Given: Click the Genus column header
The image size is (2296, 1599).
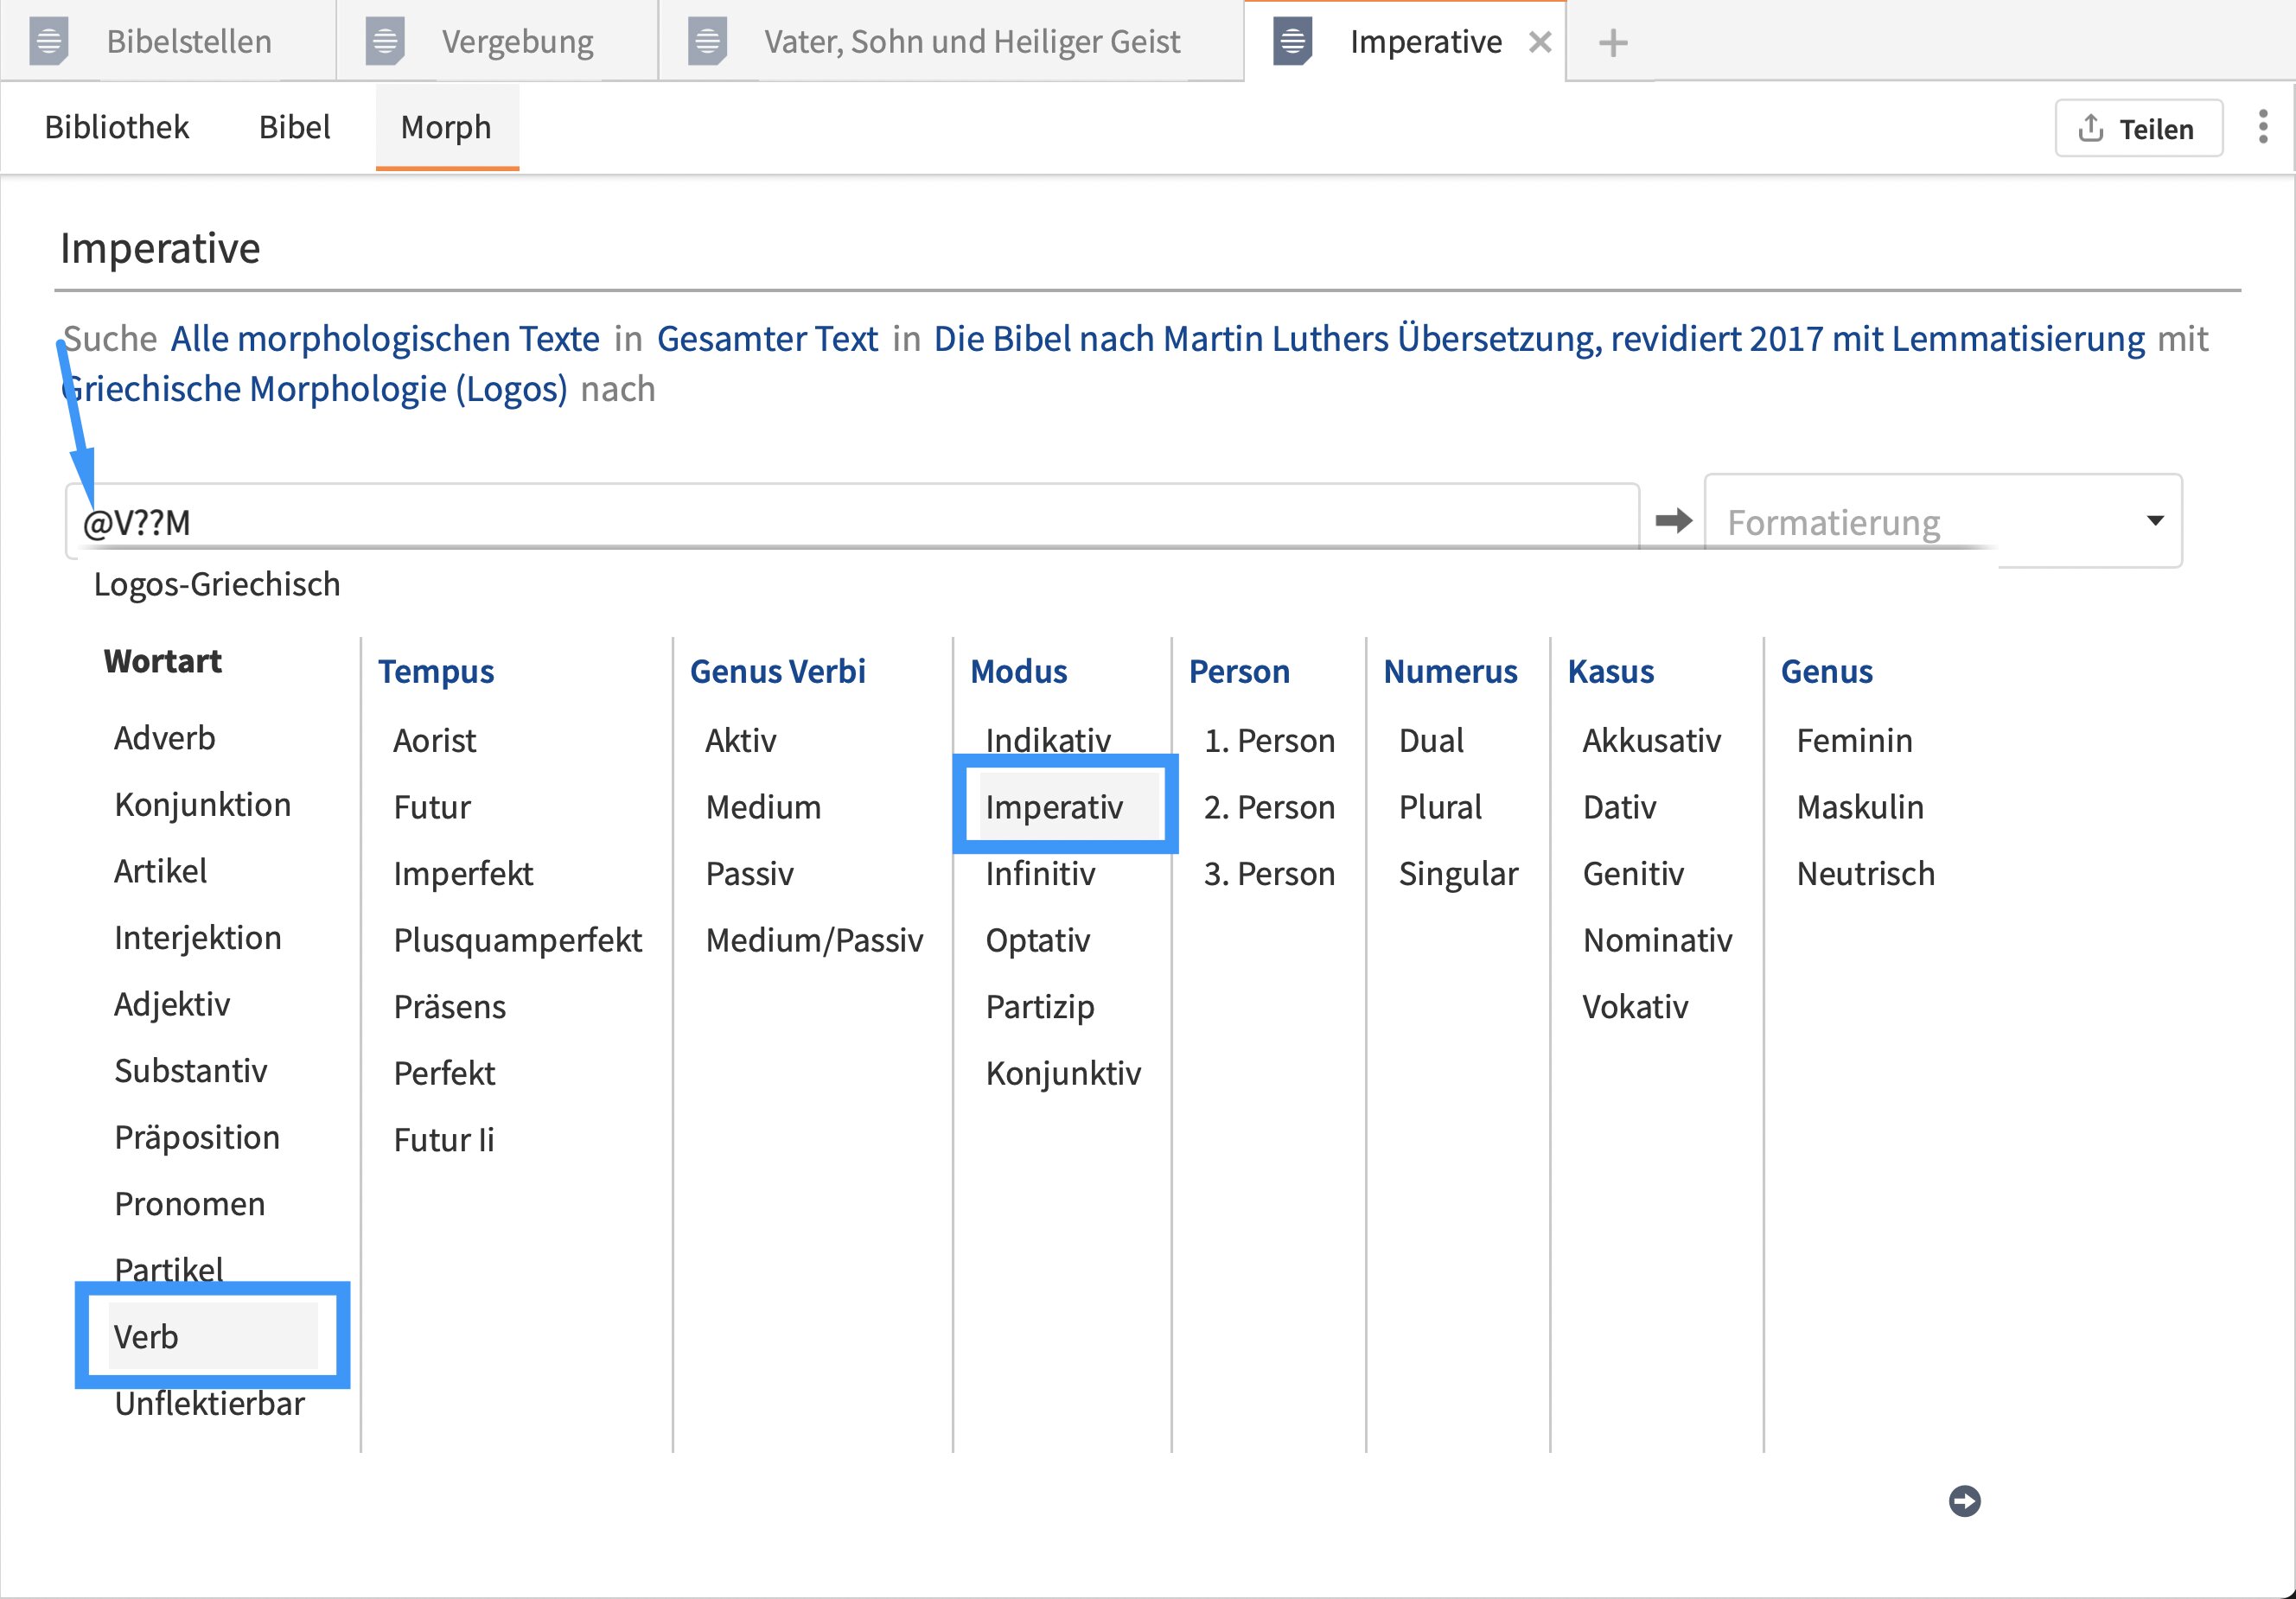Looking at the screenshot, I should click(x=1826, y=671).
